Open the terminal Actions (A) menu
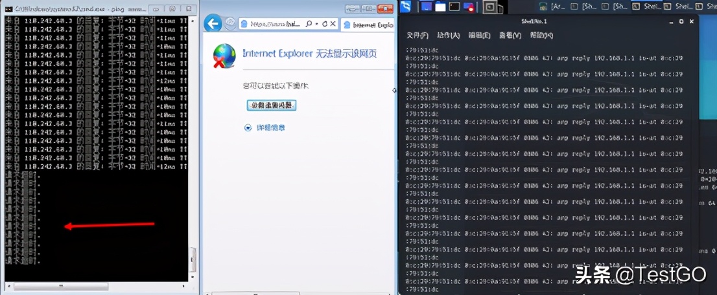This screenshot has height=295, width=717. tap(448, 35)
